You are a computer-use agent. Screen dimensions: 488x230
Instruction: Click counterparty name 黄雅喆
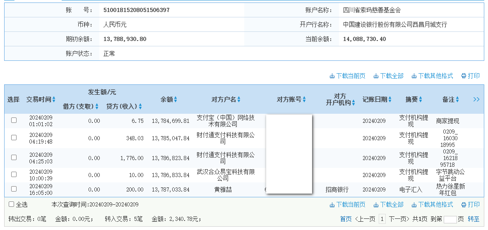(x=223, y=189)
